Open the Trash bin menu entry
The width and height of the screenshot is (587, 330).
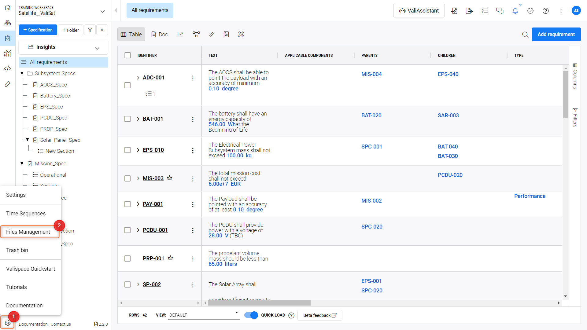tap(17, 250)
